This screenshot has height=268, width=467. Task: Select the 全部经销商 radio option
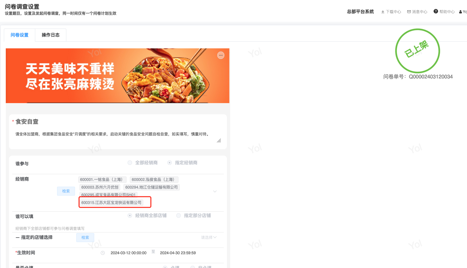click(130, 163)
